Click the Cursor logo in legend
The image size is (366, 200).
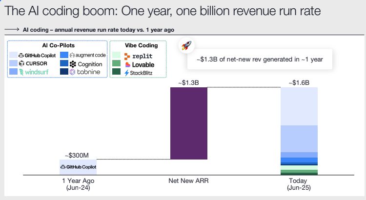pos(33,63)
